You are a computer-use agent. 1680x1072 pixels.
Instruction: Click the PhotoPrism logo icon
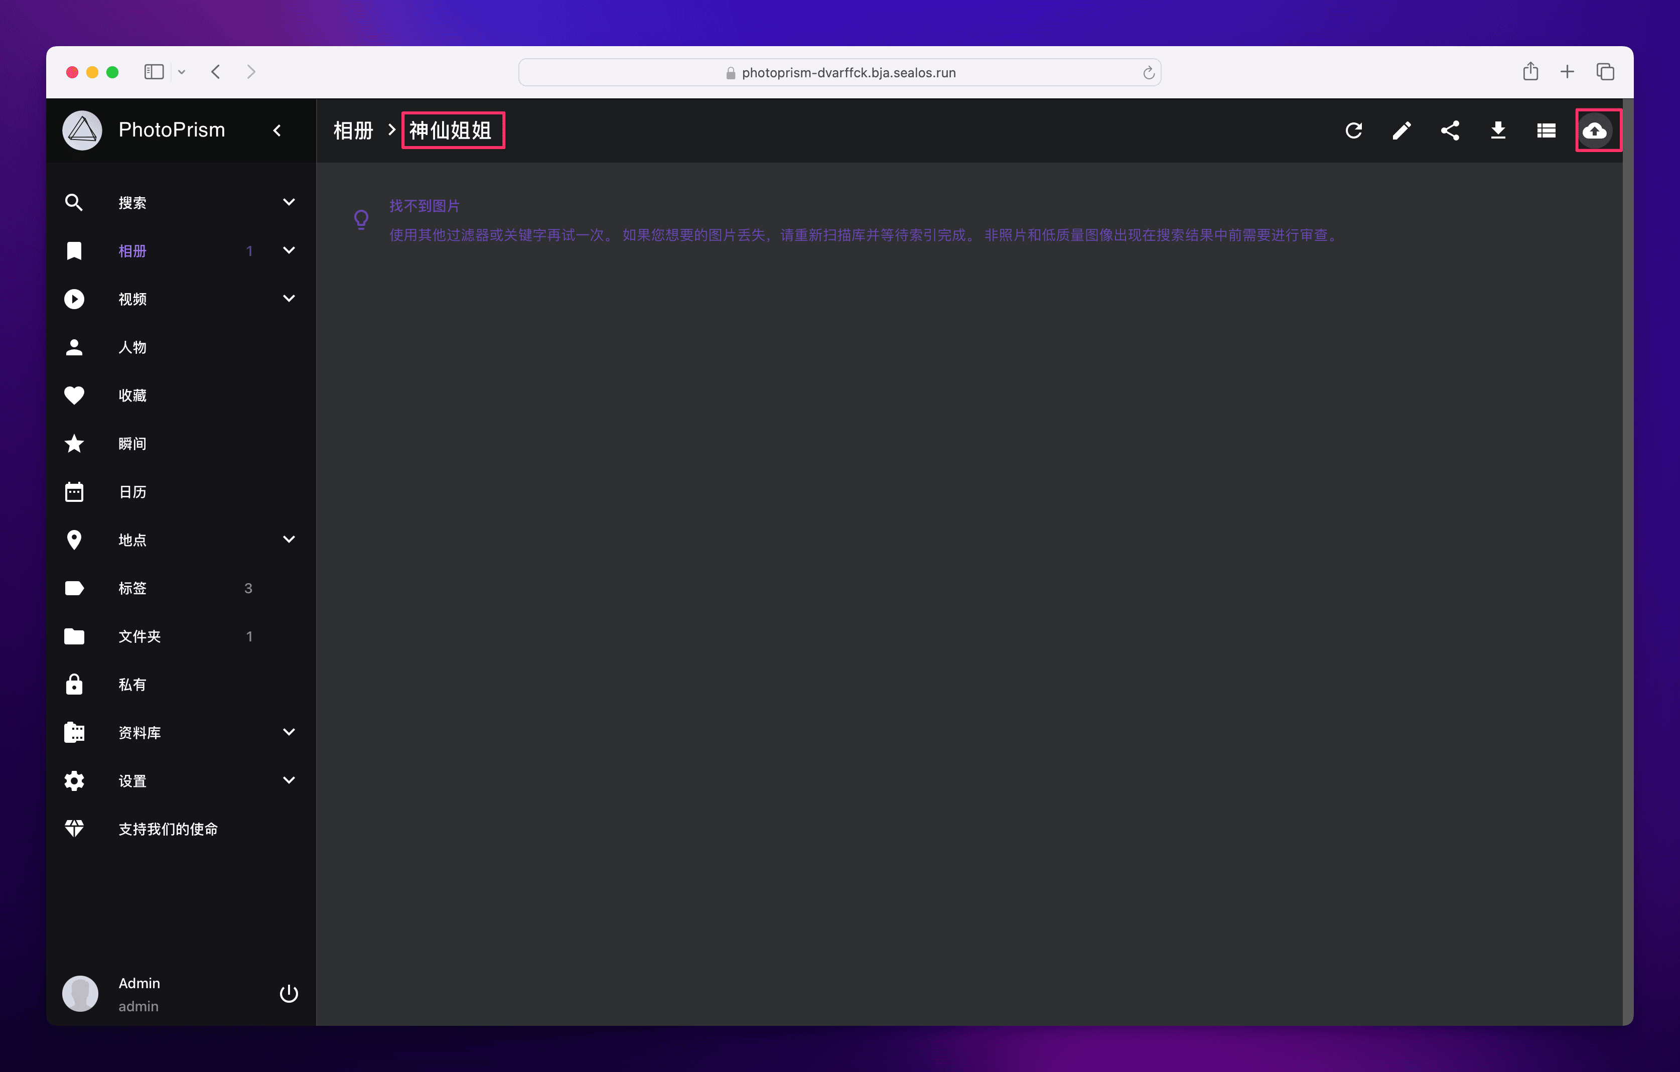(x=82, y=130)
